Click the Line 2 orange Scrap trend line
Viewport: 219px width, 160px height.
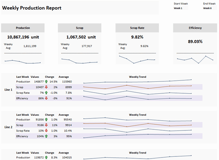click(x=138, y=125)
